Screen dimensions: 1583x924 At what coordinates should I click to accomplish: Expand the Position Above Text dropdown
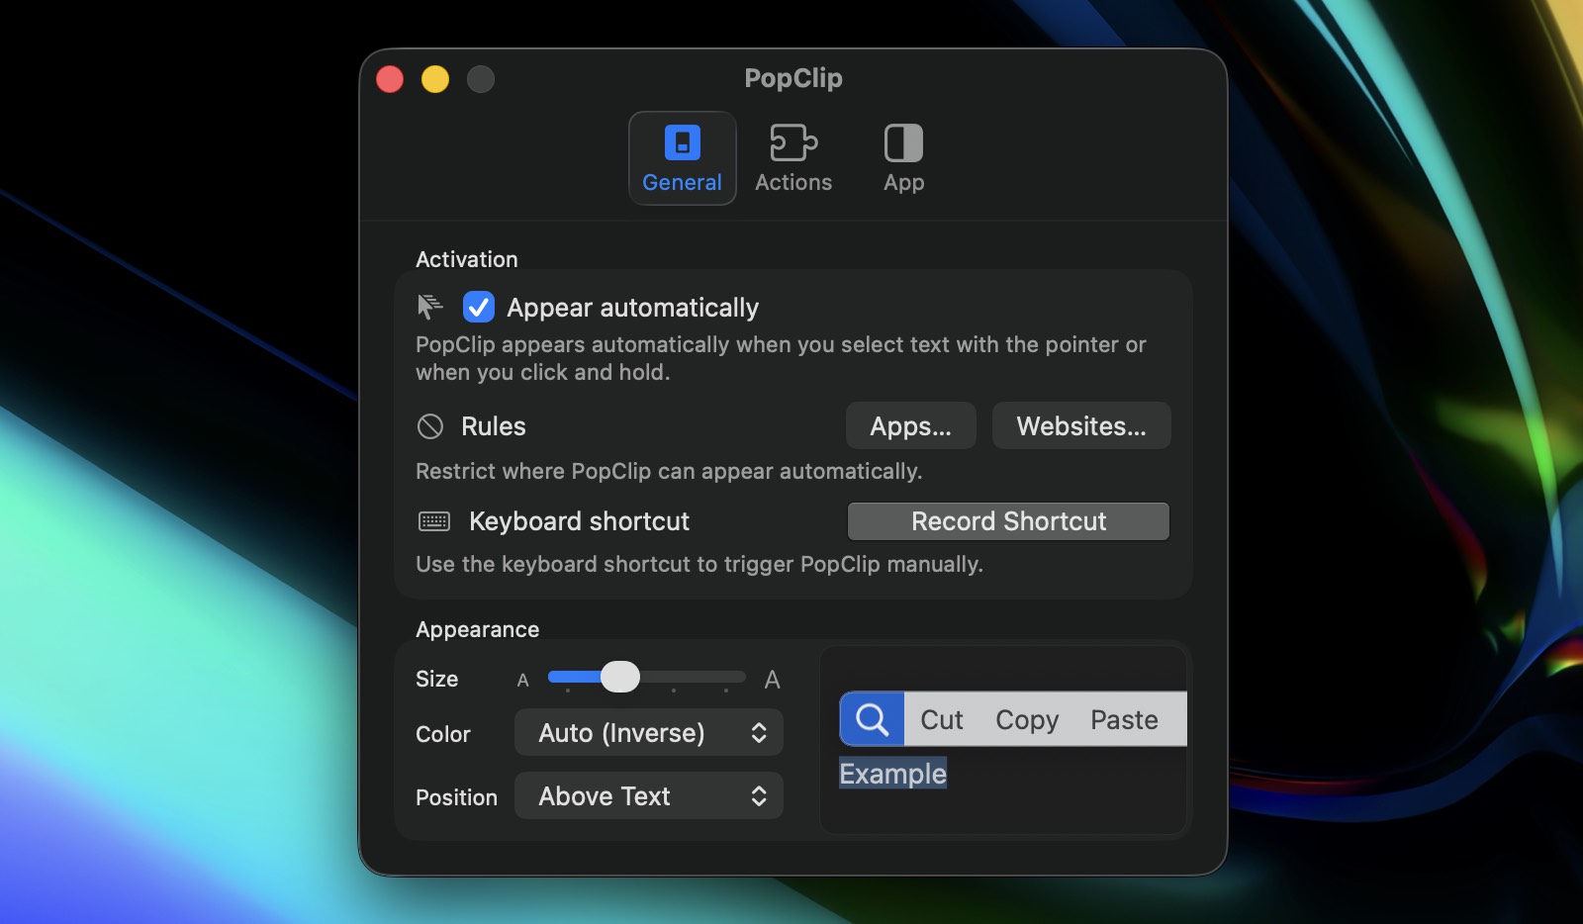pos(649,796)
